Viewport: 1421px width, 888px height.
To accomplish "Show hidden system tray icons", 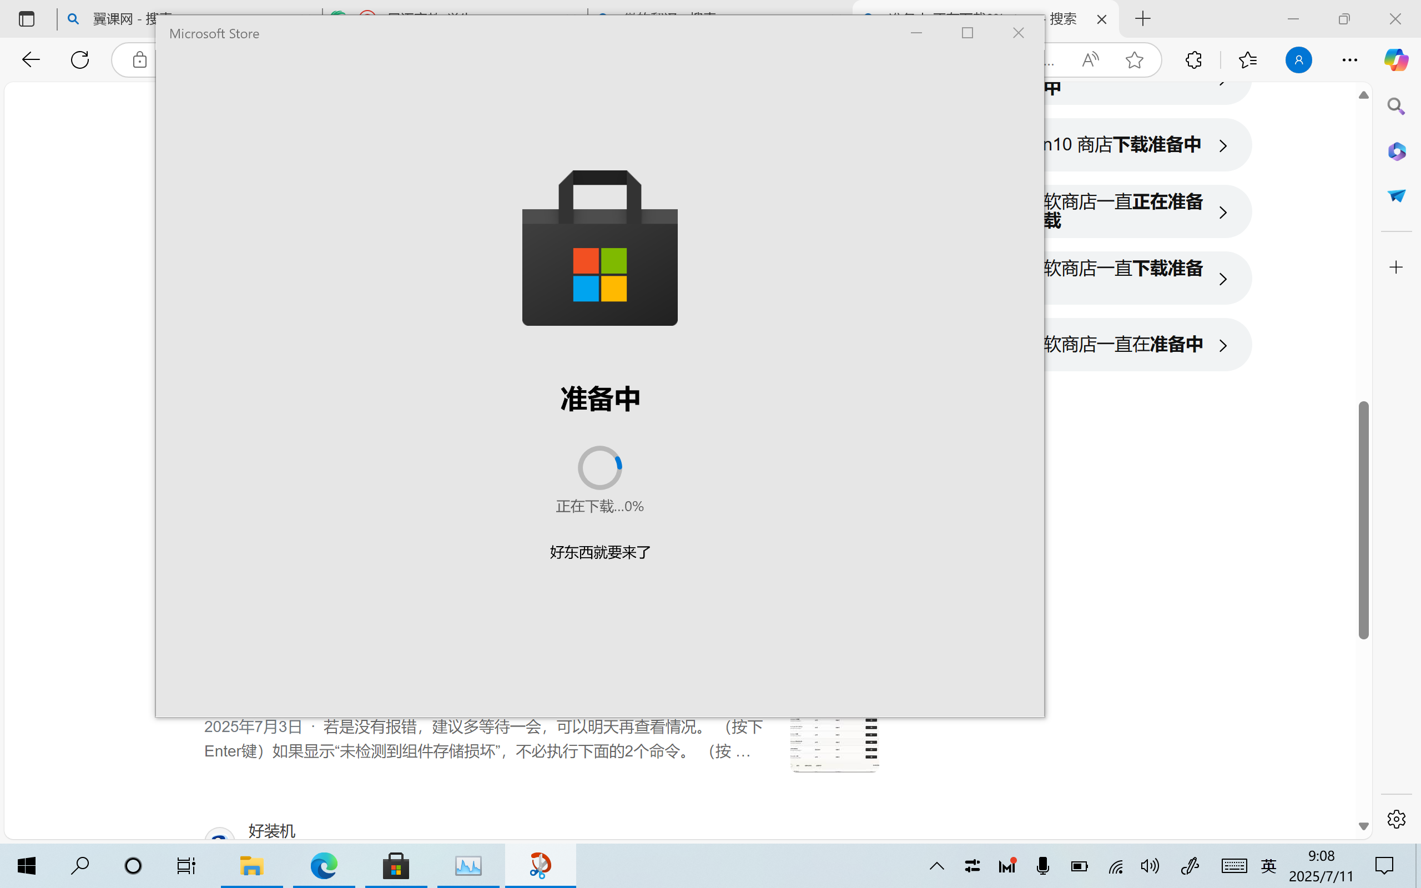I will coord(937,866).
